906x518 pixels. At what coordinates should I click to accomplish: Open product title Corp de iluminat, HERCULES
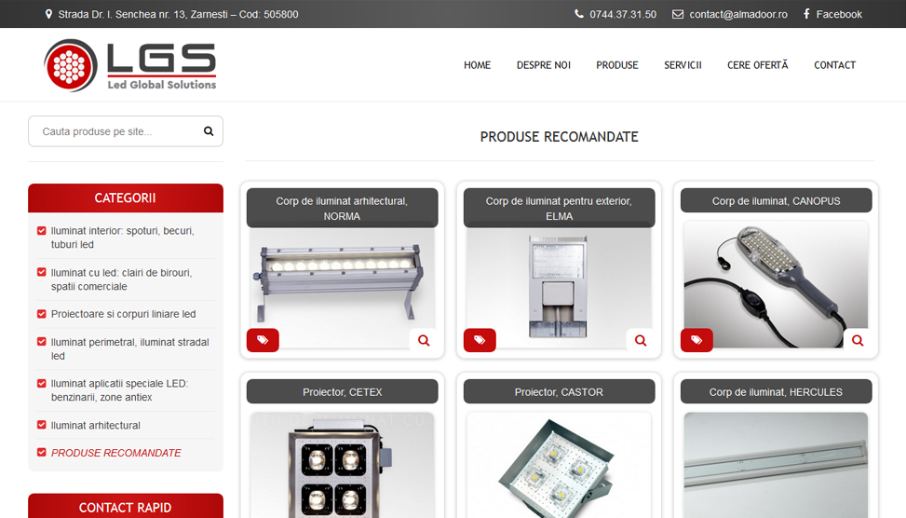776,391
